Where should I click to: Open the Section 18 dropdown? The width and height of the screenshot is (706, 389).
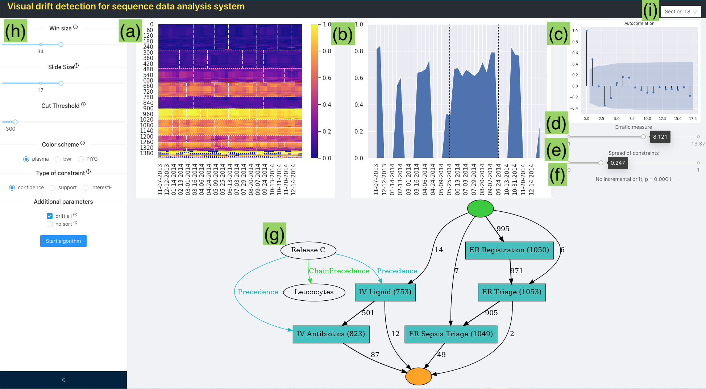pos(681,12)
